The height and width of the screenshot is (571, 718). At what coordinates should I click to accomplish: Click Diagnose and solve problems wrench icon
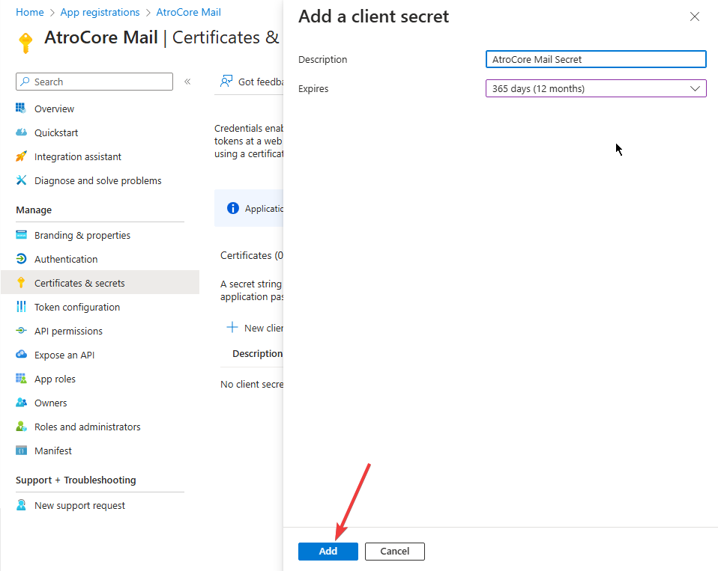coord(21,180)
